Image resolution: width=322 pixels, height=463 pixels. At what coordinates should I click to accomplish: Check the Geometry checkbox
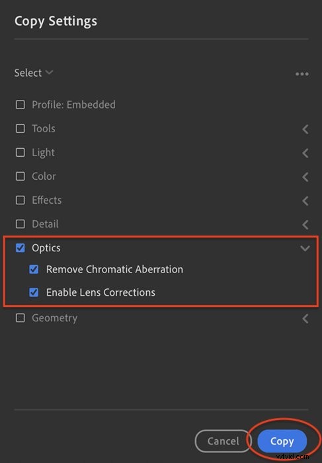pyautogui.click(x=20, y=318)
